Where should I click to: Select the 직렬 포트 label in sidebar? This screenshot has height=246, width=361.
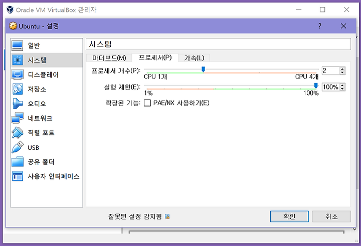(41, 132)
